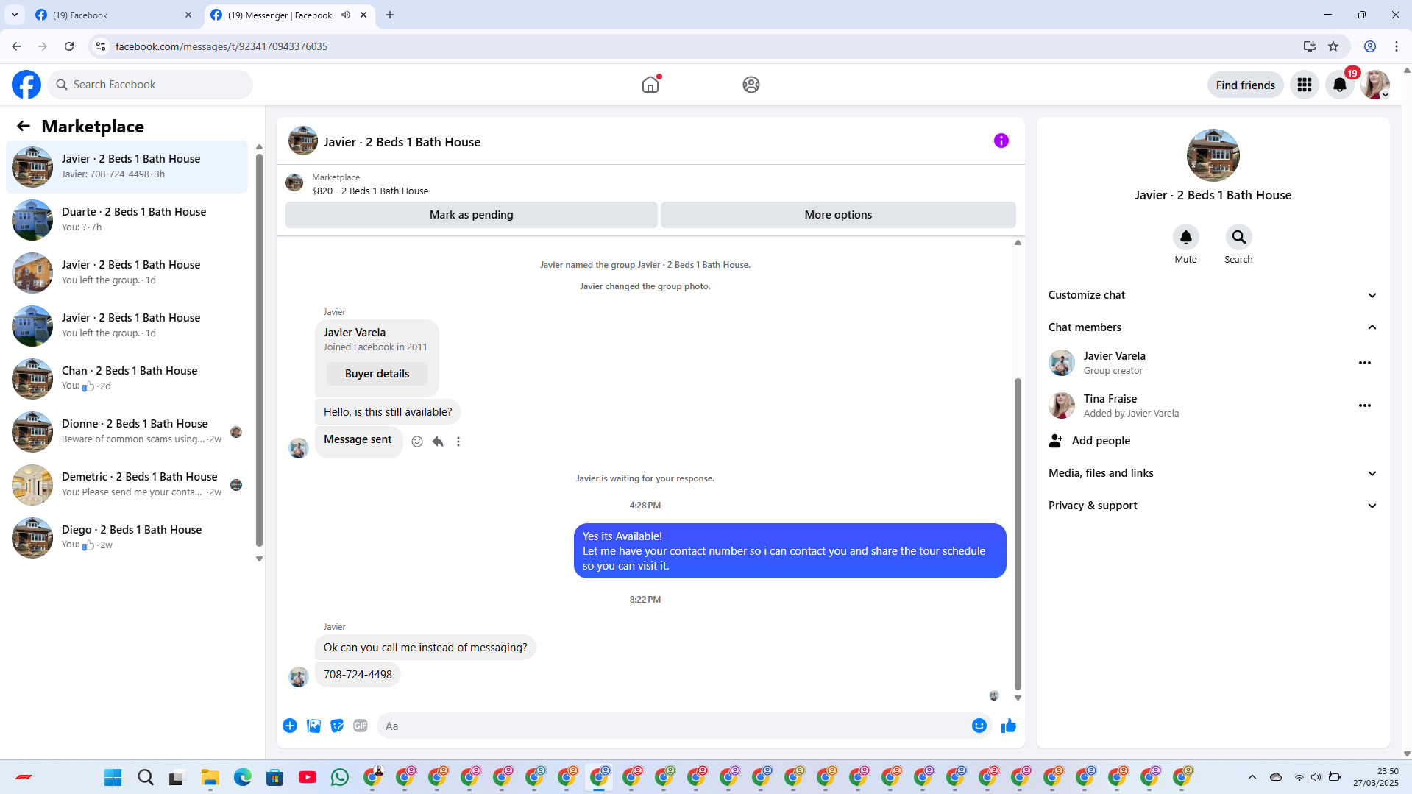Screen dimensions: 1412x794
Task: View Buyer details for Javier Varela
Action: pyautogui.click(x=377, y=374)
